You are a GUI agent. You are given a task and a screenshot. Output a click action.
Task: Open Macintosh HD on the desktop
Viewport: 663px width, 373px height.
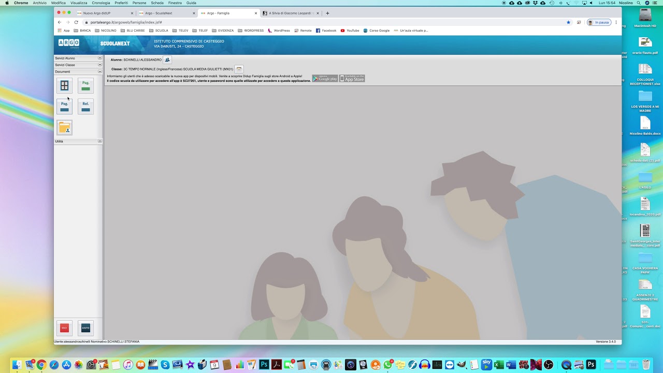645,18
